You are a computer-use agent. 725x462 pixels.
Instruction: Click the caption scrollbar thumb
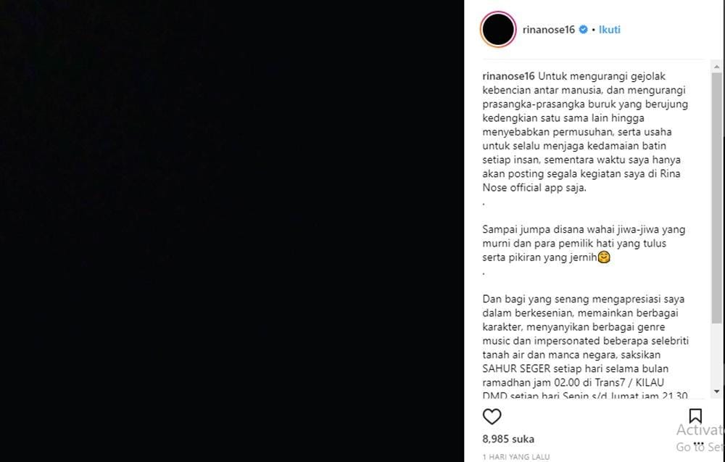click(x=717, y=197)
